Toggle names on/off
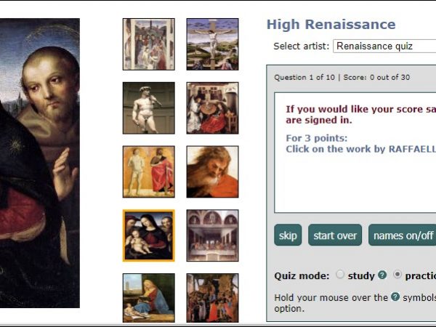 (402, 235)
